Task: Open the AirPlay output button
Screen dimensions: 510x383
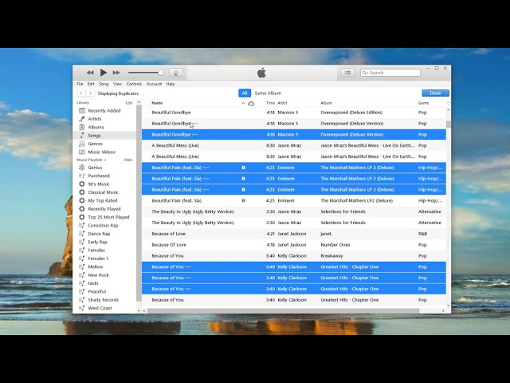Action: coord(175,73)
